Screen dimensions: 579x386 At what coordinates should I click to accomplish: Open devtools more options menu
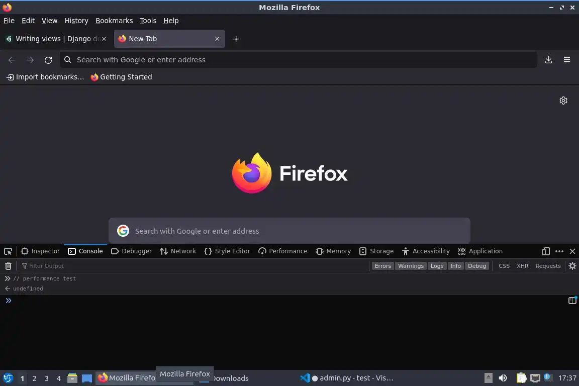click(x=559, y=251)
